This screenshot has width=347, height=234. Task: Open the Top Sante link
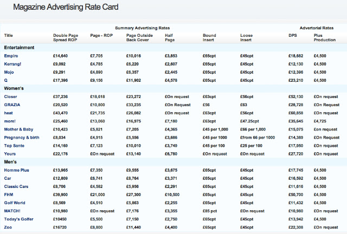pyautogui.click(x=14, y=146)
